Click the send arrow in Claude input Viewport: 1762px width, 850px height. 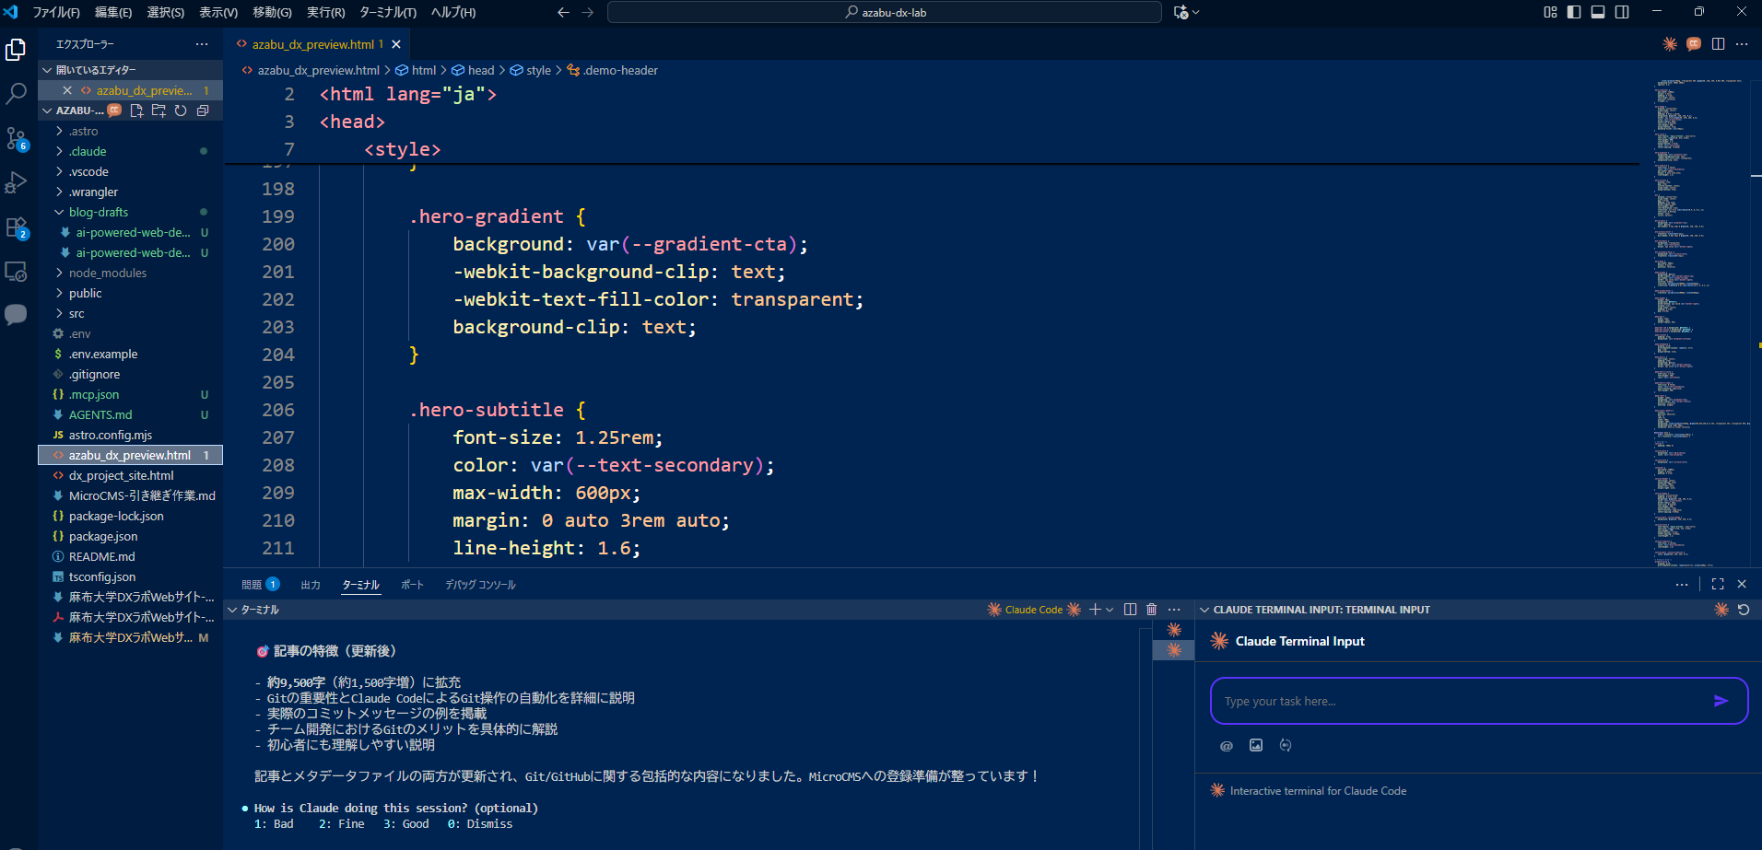click(x=1720, y=701)
